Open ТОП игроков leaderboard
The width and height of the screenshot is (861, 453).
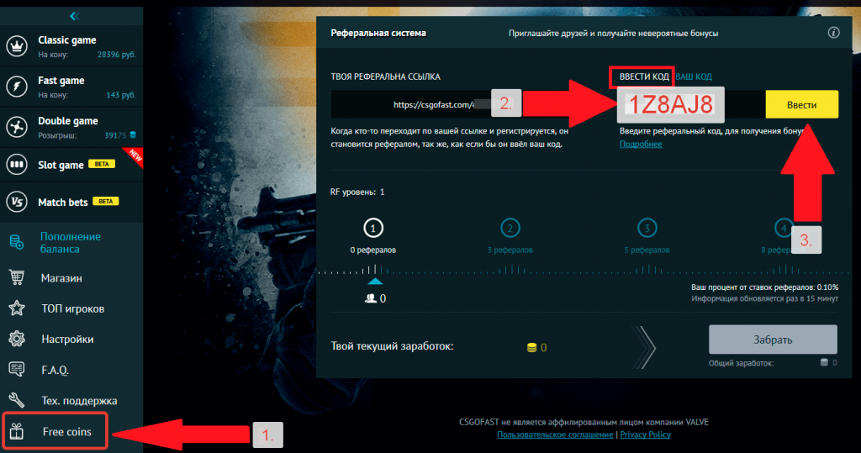[73, 309]
